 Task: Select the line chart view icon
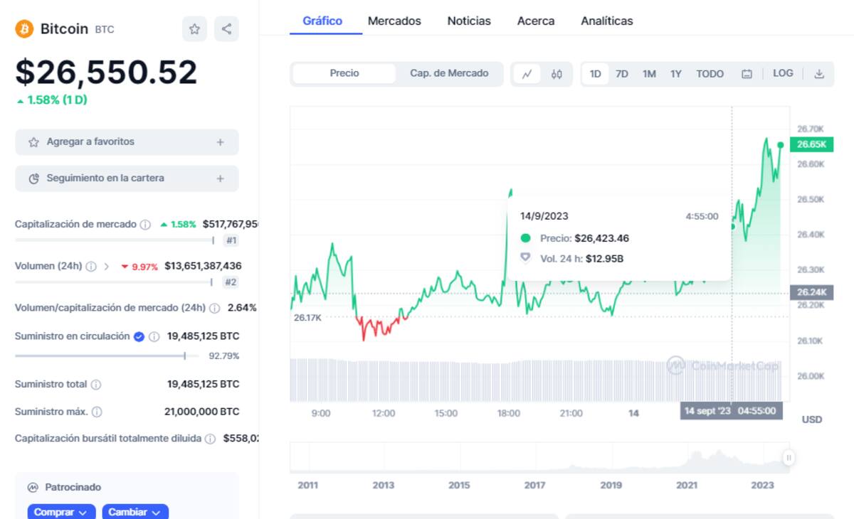tap(527, 74)
